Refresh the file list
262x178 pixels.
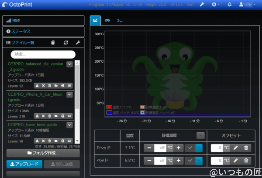click(65, 43)
